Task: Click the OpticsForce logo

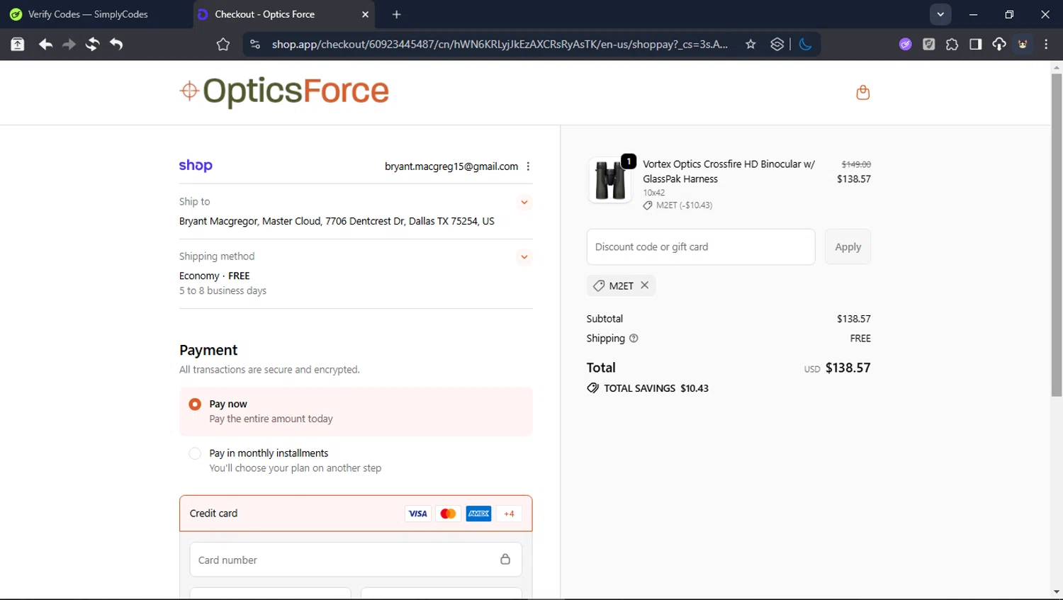Action: [284, 91]
